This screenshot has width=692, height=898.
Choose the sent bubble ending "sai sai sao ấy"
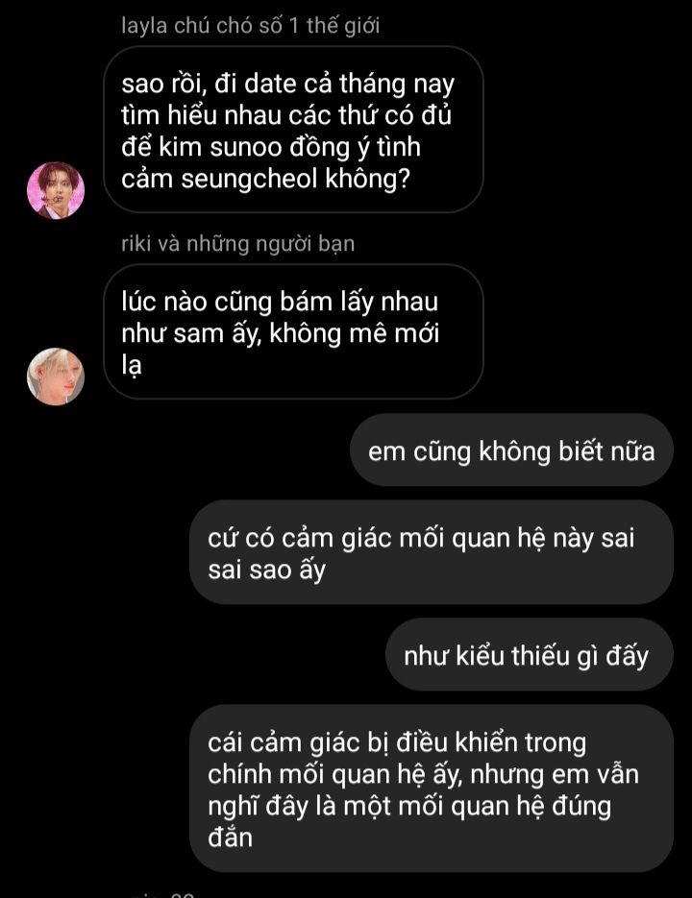tap(432, 552)
